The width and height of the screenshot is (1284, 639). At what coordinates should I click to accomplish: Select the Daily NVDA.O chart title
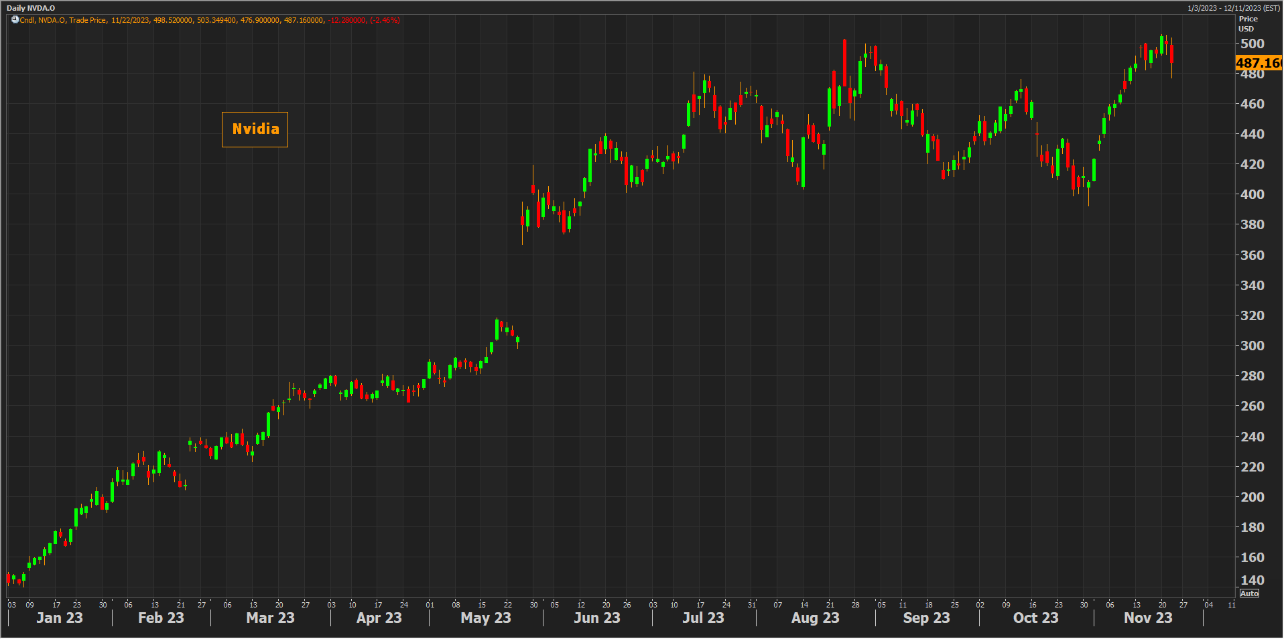point(31,8)
